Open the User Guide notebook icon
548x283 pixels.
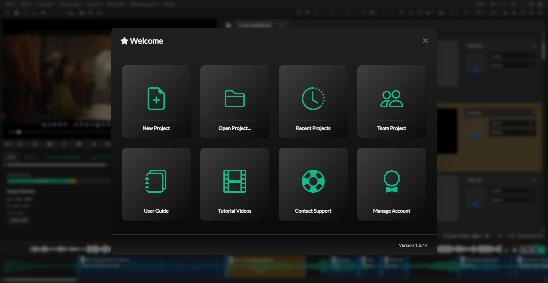(x=156, y=181)
